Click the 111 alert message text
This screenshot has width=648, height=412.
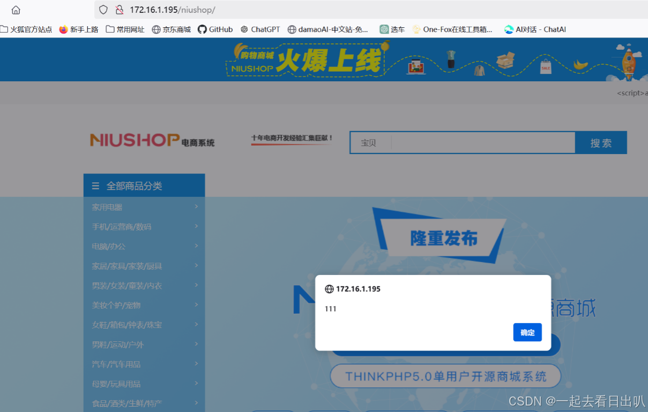click(331, 309)
